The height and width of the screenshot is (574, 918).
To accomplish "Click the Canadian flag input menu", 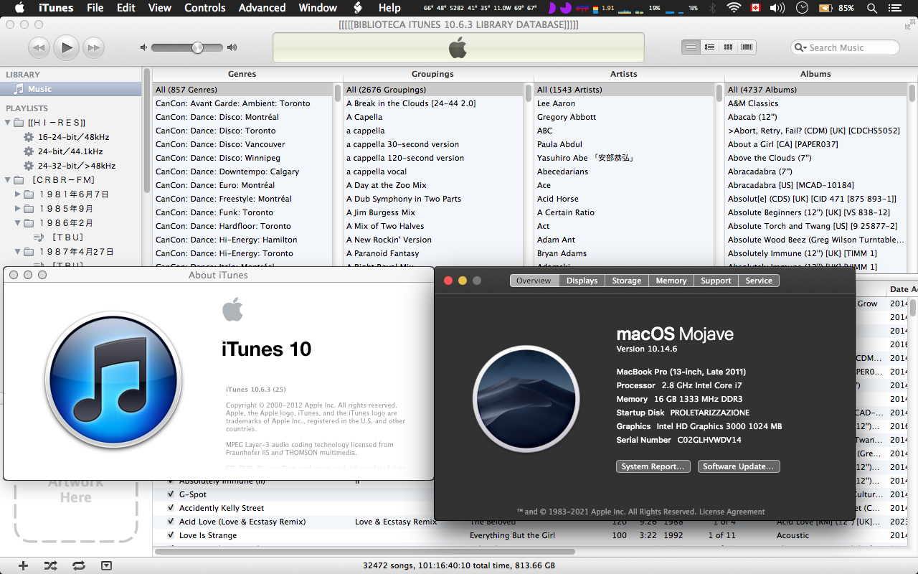I will click(x=755, y=8).
